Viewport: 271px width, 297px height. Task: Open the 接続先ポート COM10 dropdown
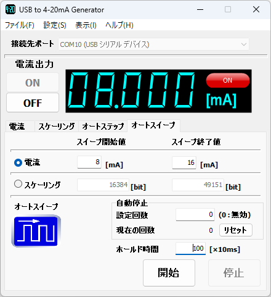(153, 44)
